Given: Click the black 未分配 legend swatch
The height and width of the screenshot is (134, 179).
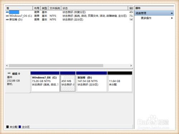Looking at the screenshot, I should [x=8, y=127].
